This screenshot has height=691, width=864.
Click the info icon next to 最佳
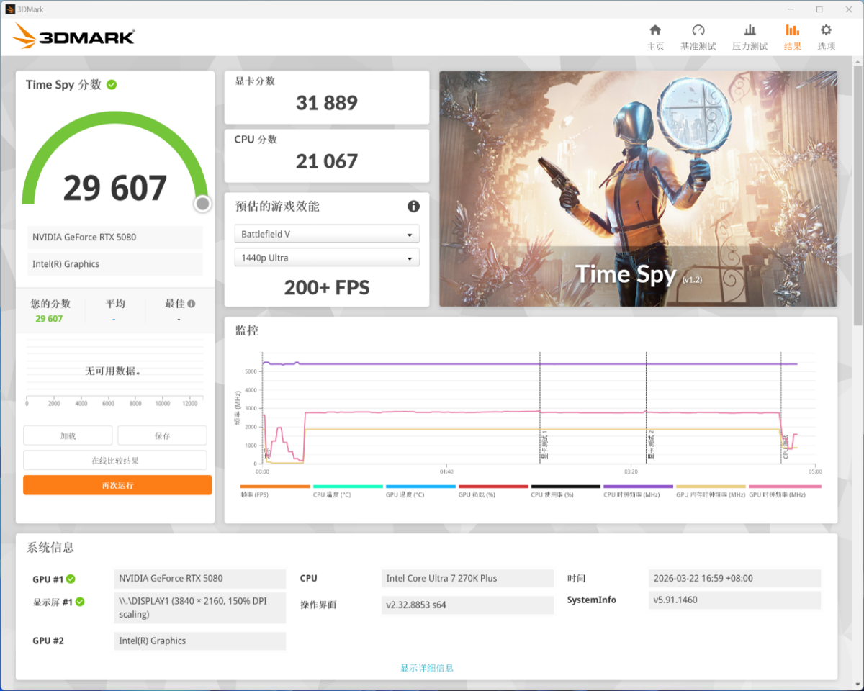point(192,304)
